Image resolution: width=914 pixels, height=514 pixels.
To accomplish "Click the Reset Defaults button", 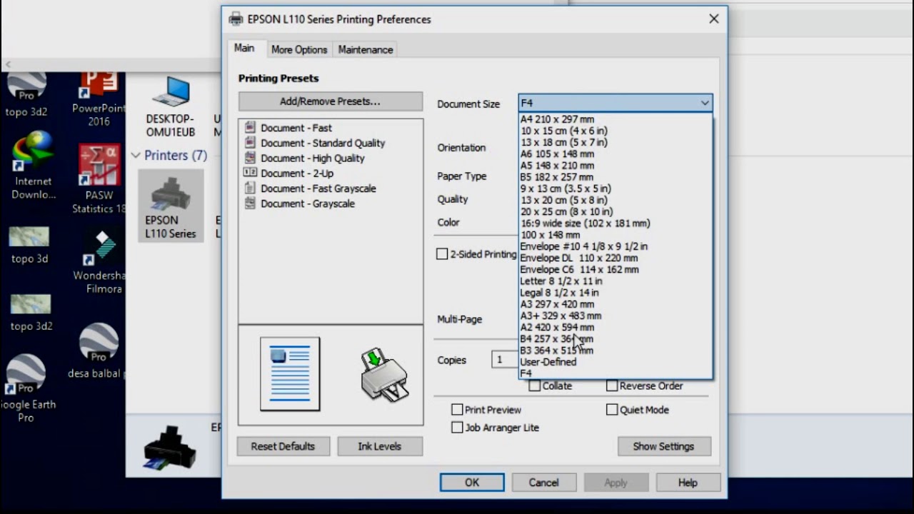I will [283, 446].
